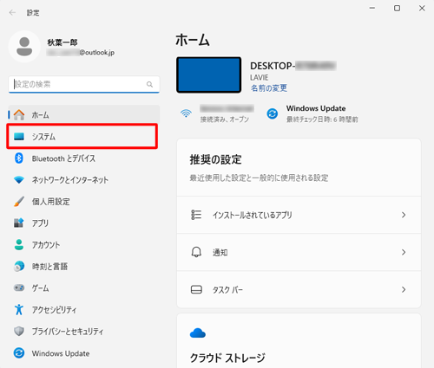Open Bluetooth とデバイス settings
Screen dimensions: 434x368
pyautogui.click(x=83, y=158)
